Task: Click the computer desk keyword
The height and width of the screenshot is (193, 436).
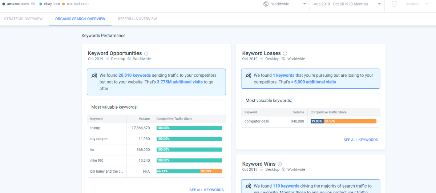Action: (257, 121)
